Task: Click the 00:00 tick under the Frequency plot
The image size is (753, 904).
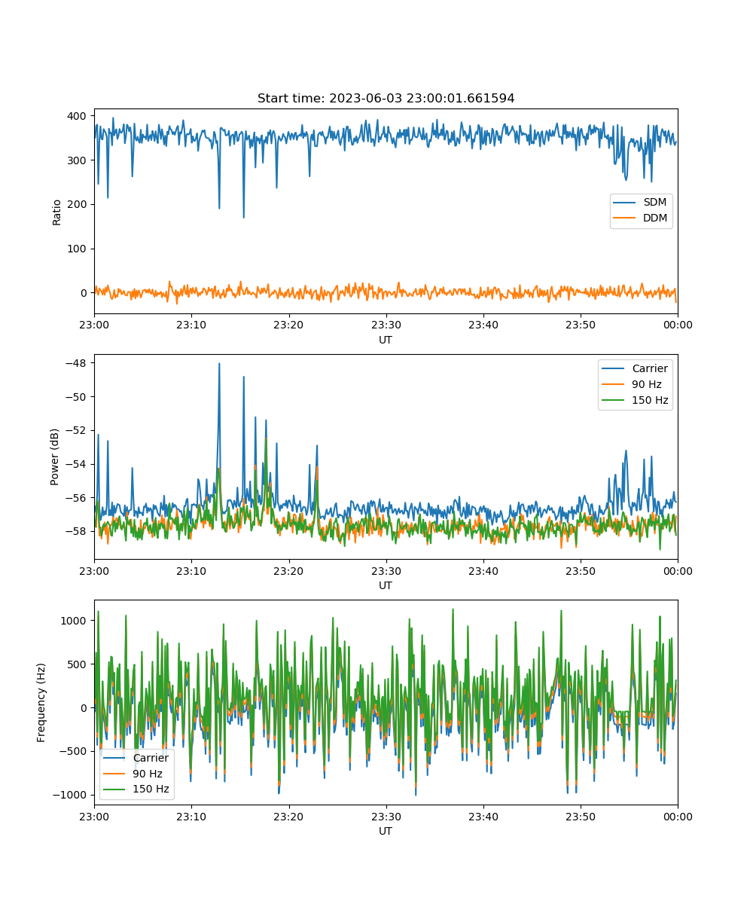Action: pyautogui.click(x=677, y=816)
